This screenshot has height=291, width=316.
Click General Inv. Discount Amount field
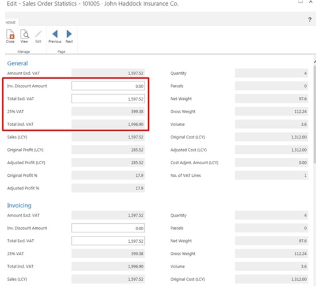click(x=108, y=86)
